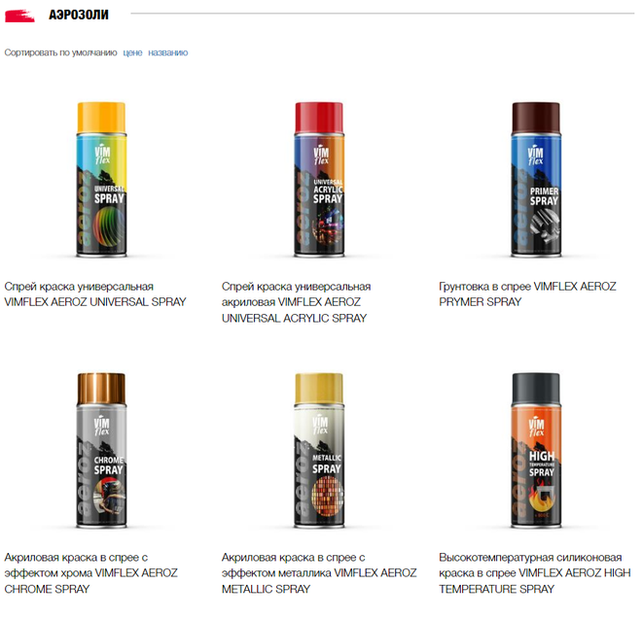
Task: Open the gold-cap Metallic Spray can image
Action: tap(319, 451)
